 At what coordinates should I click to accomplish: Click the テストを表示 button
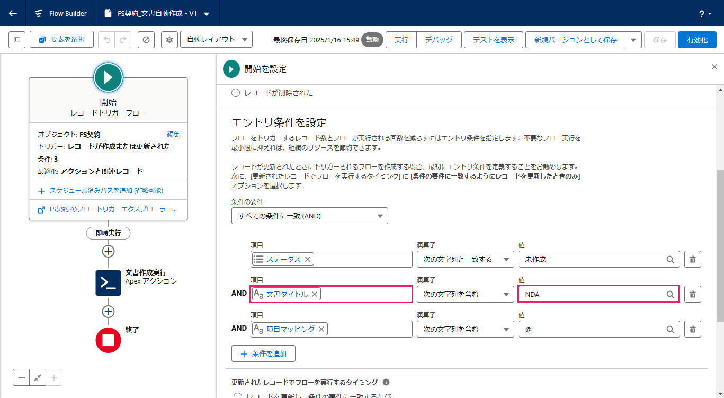[494, 40]
